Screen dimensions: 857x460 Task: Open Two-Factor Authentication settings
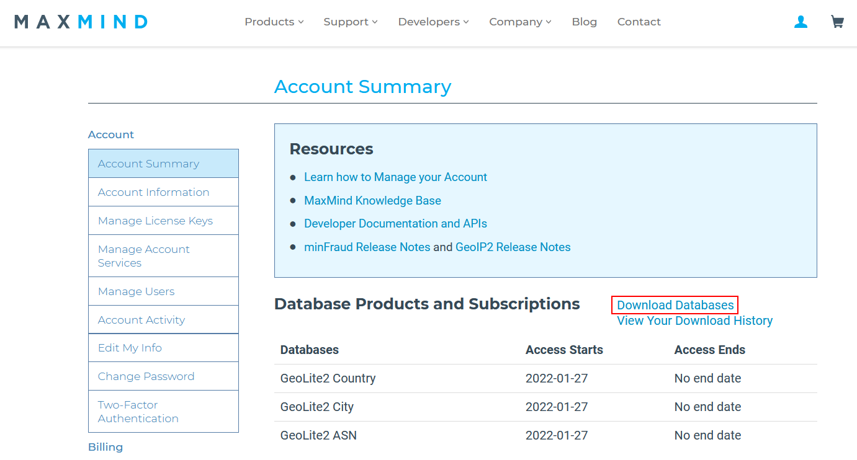point(138,411)
